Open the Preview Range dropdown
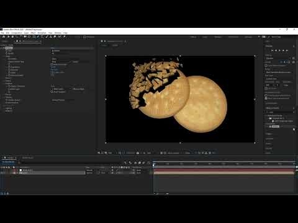 point(279,72)
